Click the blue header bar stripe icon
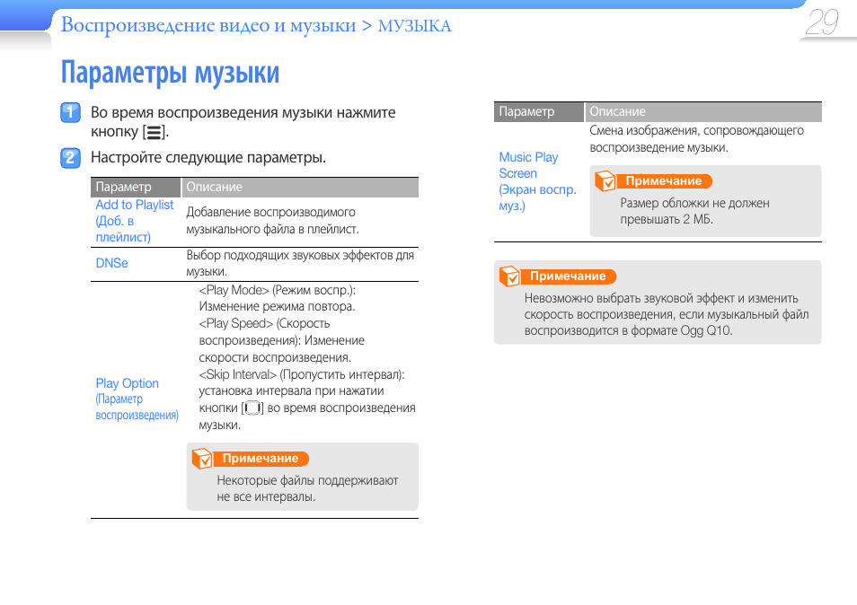The image size is (857, 605). (x=24, y=13)
